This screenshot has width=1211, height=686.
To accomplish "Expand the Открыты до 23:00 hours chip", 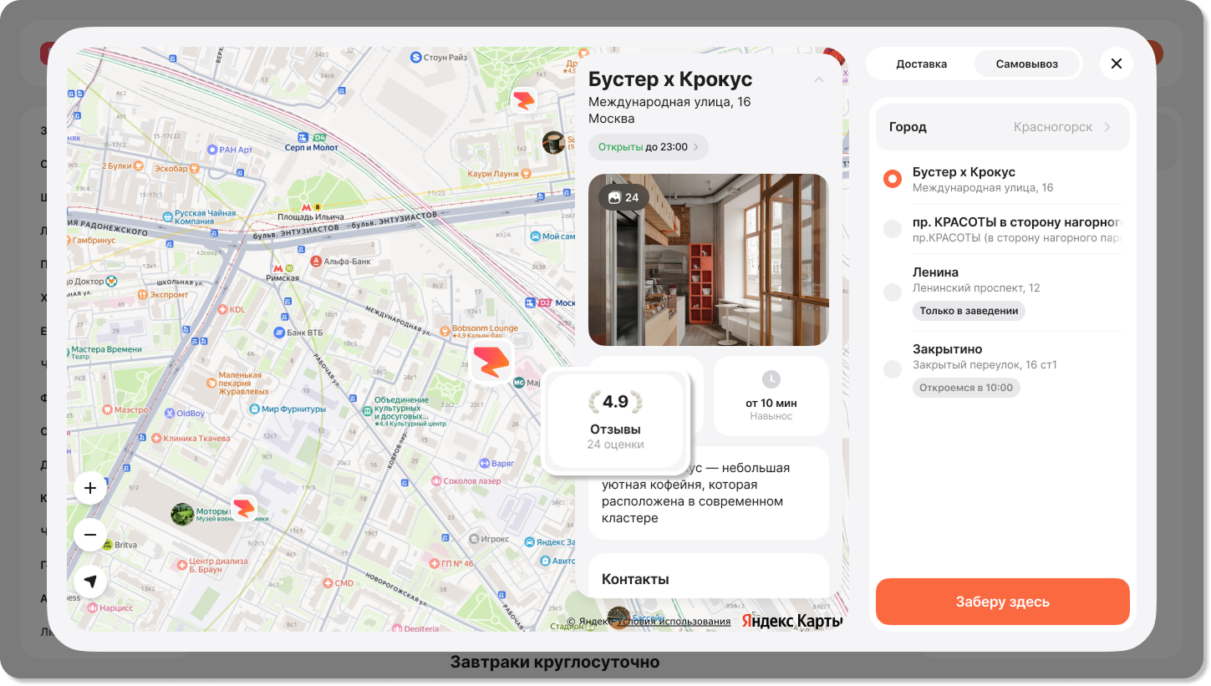I will pos(649,147).
